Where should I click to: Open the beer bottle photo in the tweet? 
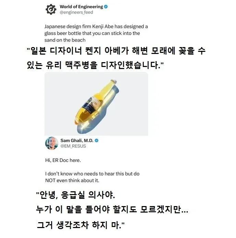click(96, 104)
